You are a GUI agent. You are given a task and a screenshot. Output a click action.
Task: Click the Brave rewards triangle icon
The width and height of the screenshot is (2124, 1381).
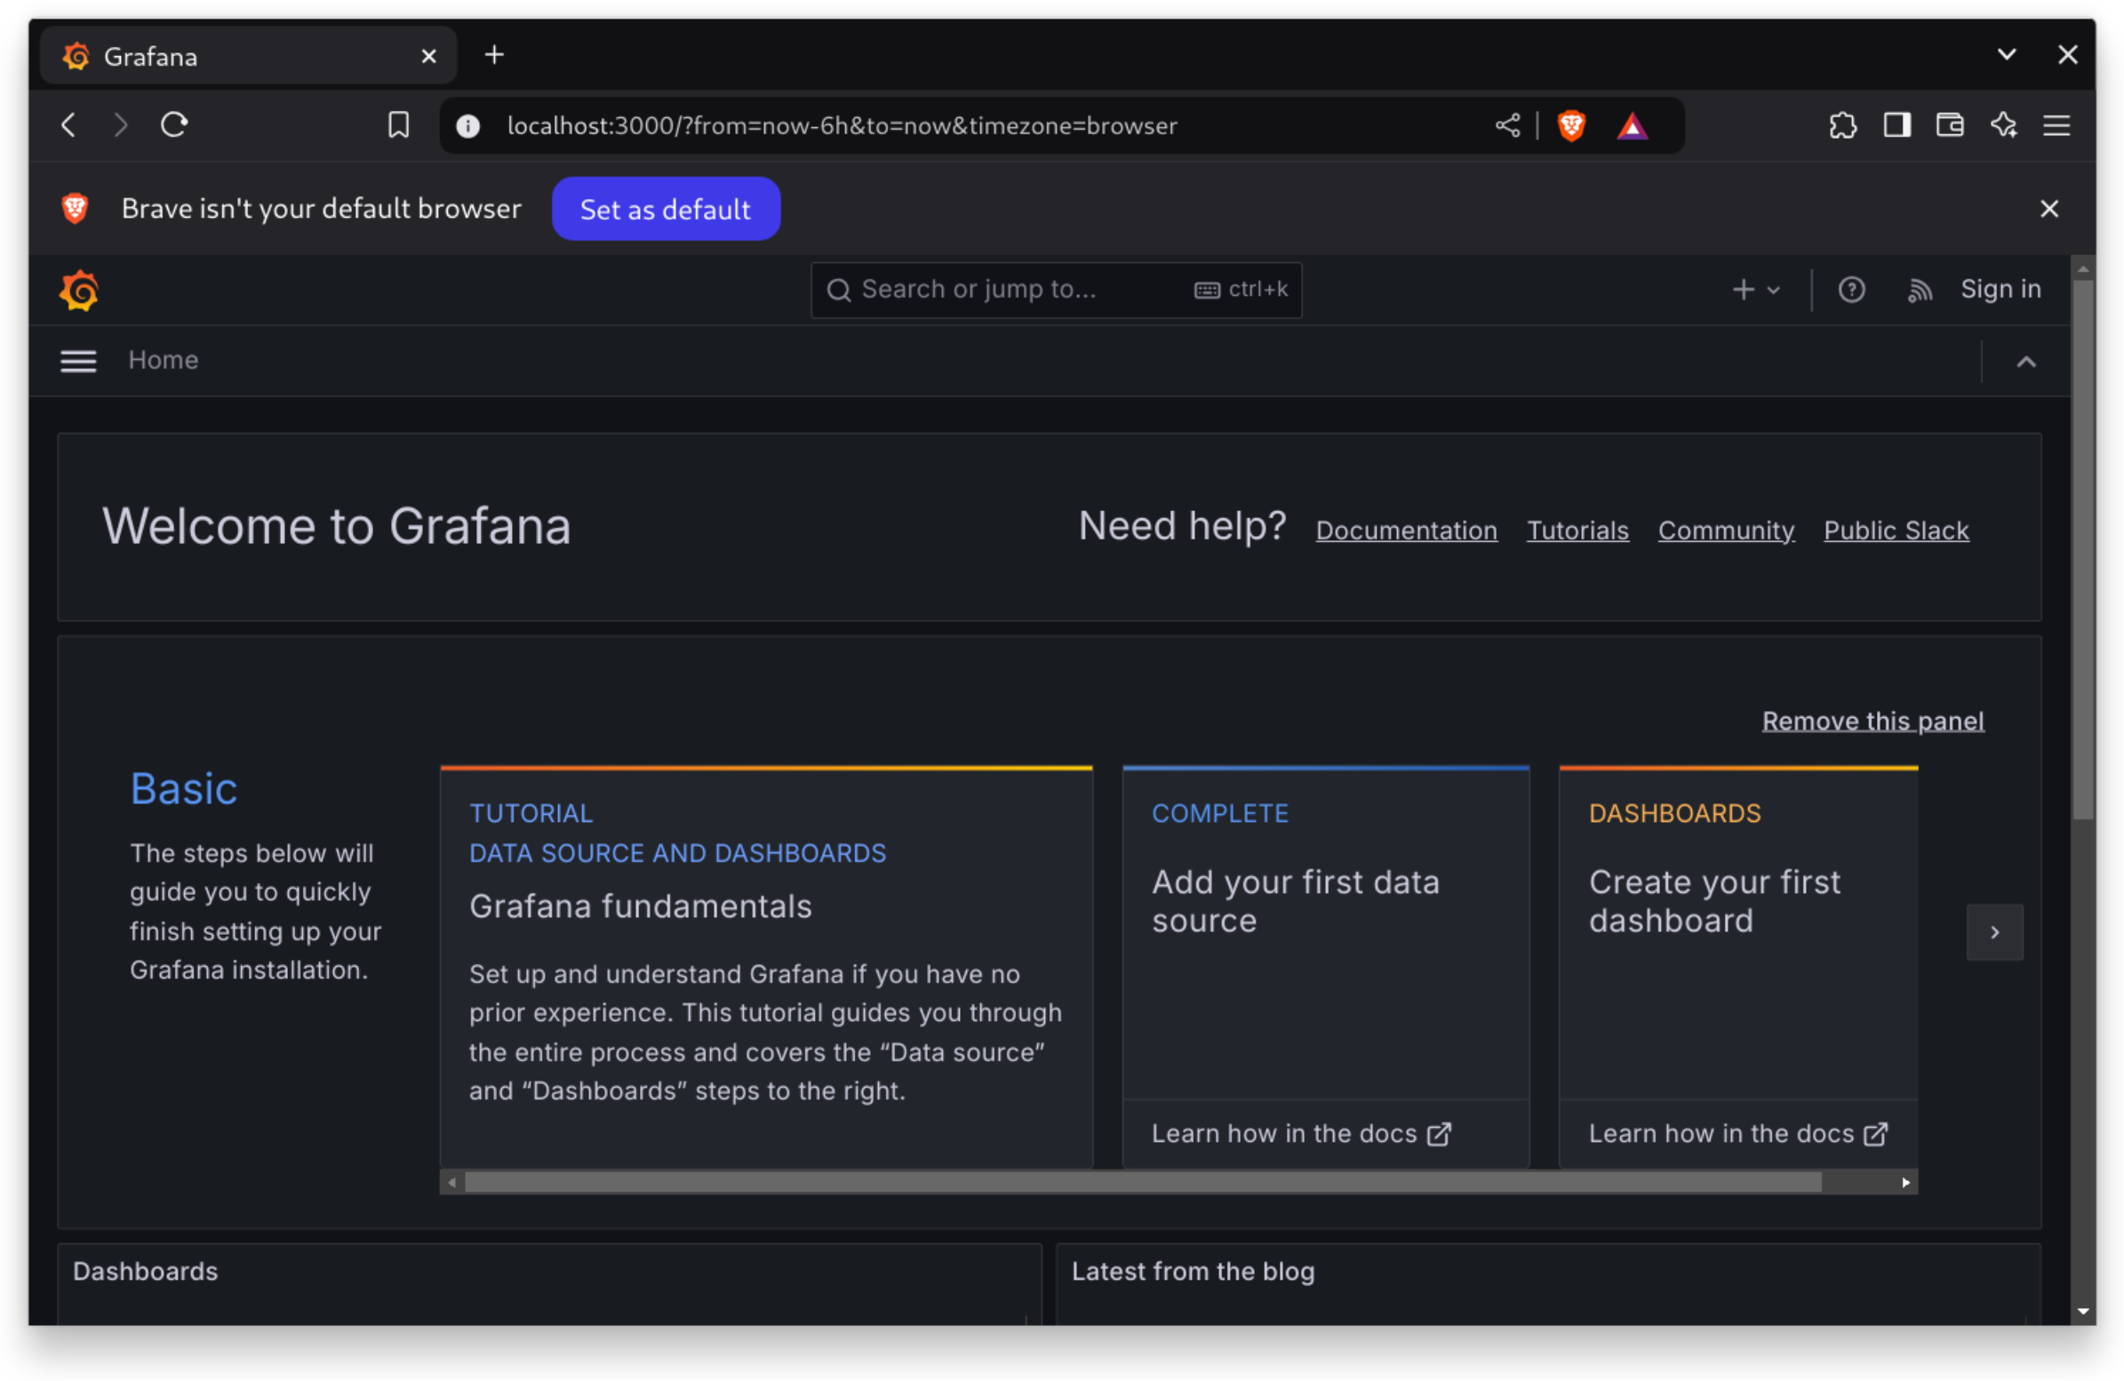click(1633, 124)
